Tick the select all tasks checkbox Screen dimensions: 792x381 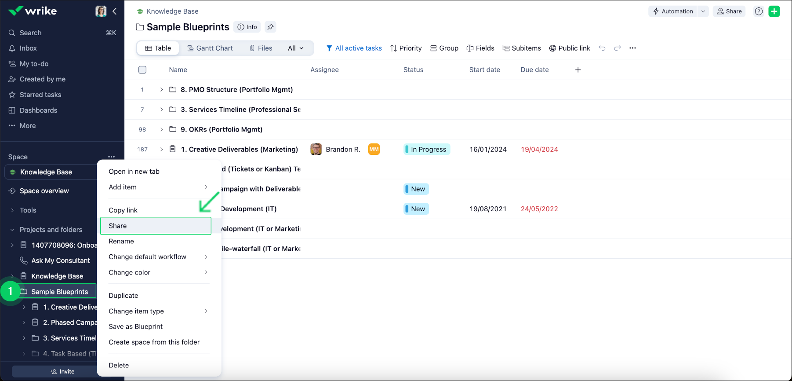point(142,70)
